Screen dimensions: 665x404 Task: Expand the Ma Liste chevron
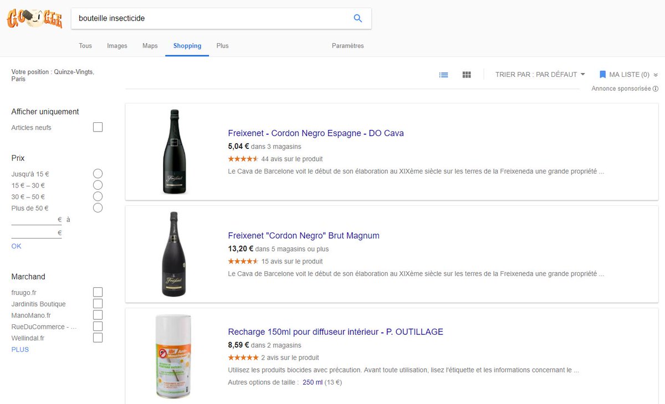click(656, 75)
